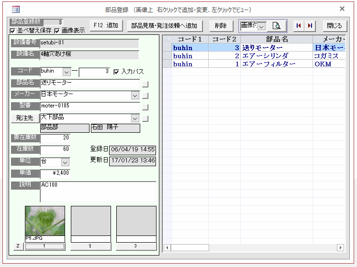Click the コガミス maker cell
The width and height of the screenshot is (357, 267).
click(329, 56)
